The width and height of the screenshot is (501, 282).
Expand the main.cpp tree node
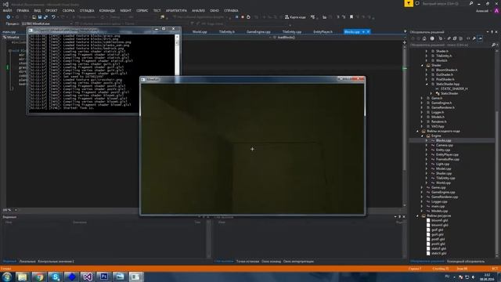422,206
